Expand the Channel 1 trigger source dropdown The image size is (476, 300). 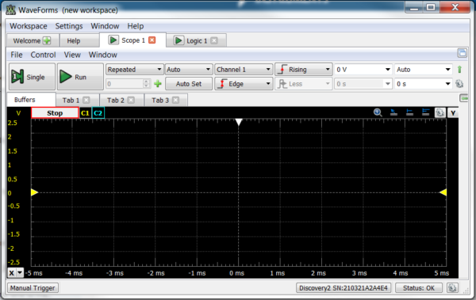coord(244,70)
